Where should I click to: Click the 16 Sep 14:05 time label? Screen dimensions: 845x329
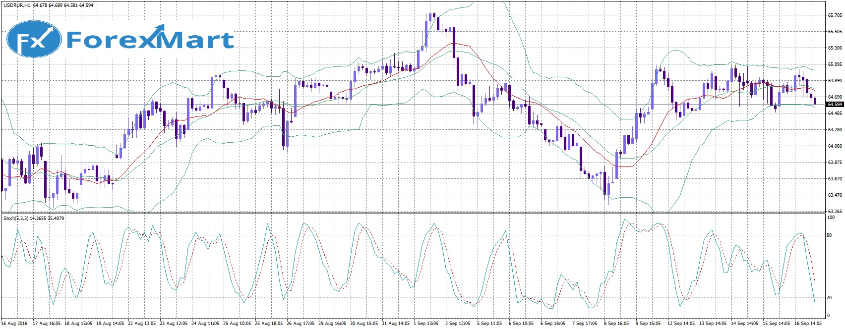[808, 324]
